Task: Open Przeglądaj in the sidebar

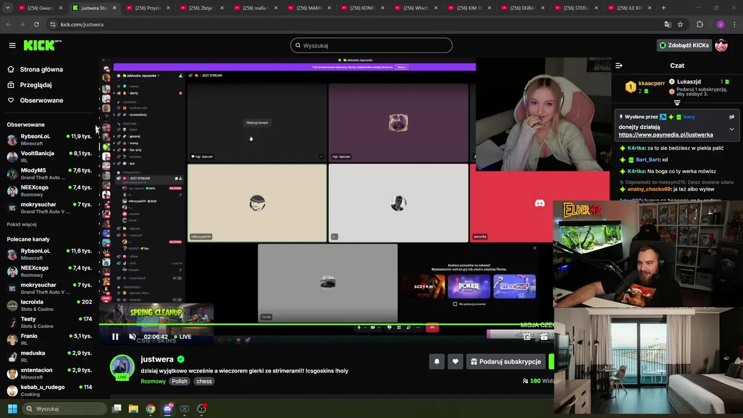Action: pos(29,85)
